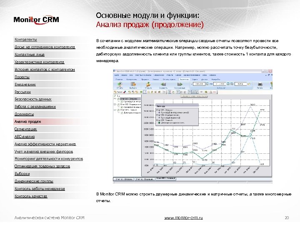The height and width of the screenshot is (225, 300).
Task: Open the ABC-анализ link
Action: pos(25,136)
